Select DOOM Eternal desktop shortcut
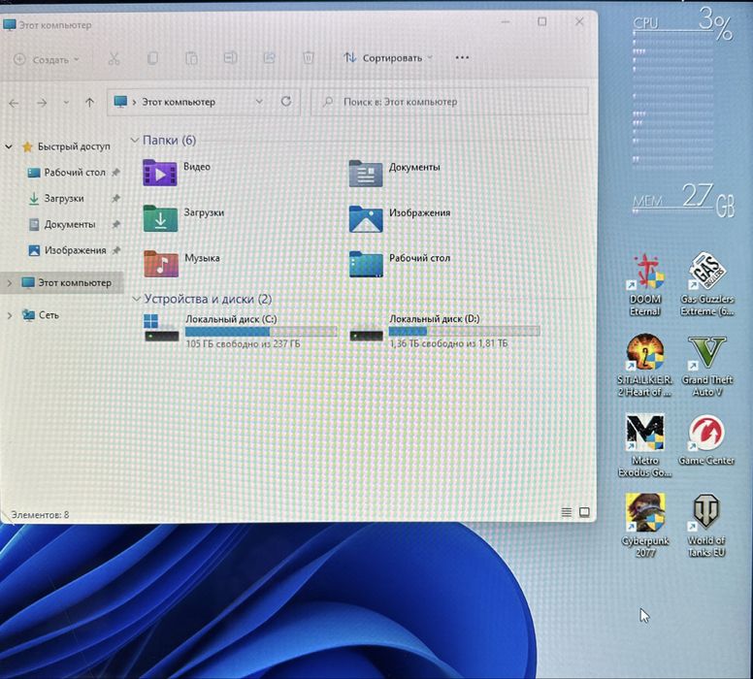Viewport: 753px width, 679px height. (x=645, y=285)
